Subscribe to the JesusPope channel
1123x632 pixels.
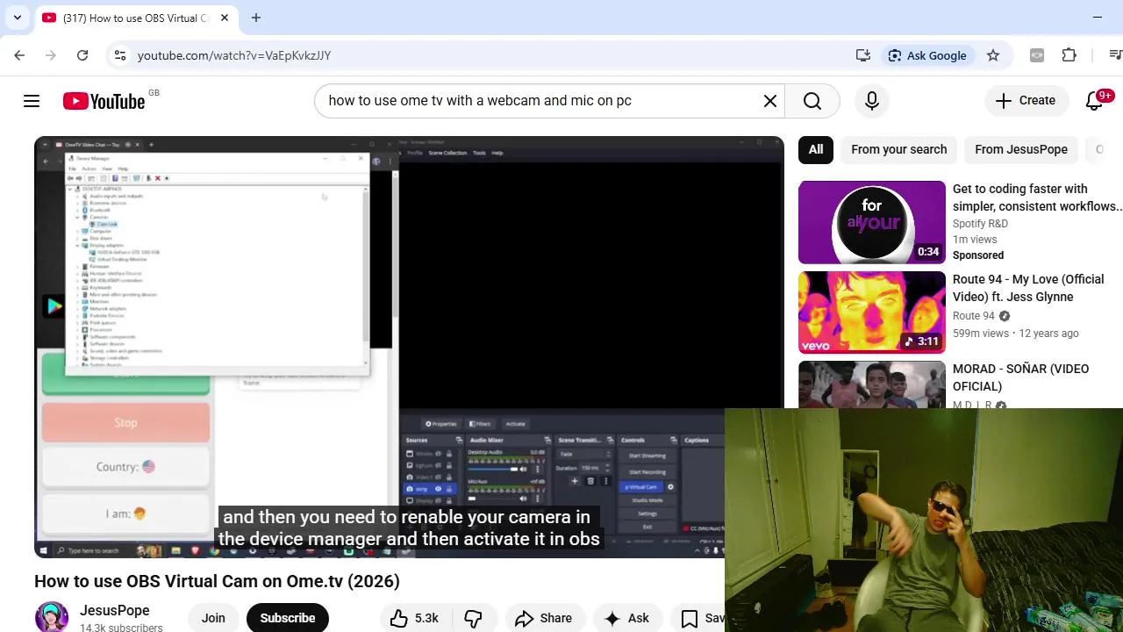tap(288, 618)
